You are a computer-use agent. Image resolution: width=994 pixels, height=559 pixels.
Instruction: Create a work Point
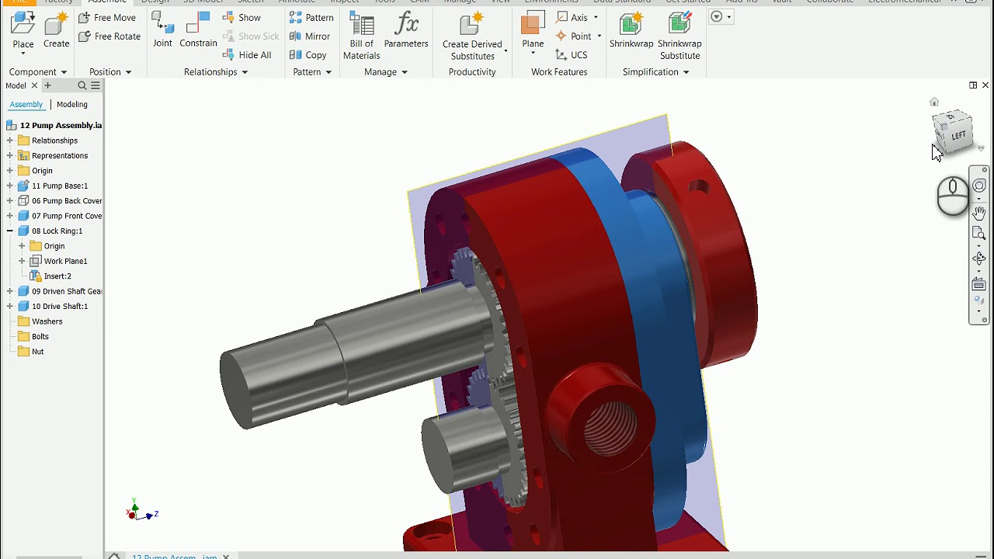pyautogui.click(x=574, y=36)
